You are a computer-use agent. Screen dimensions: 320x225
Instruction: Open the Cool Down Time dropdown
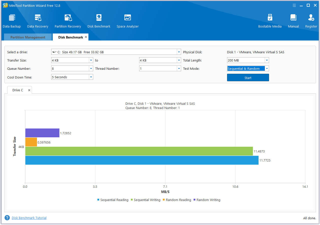(91, 77)
